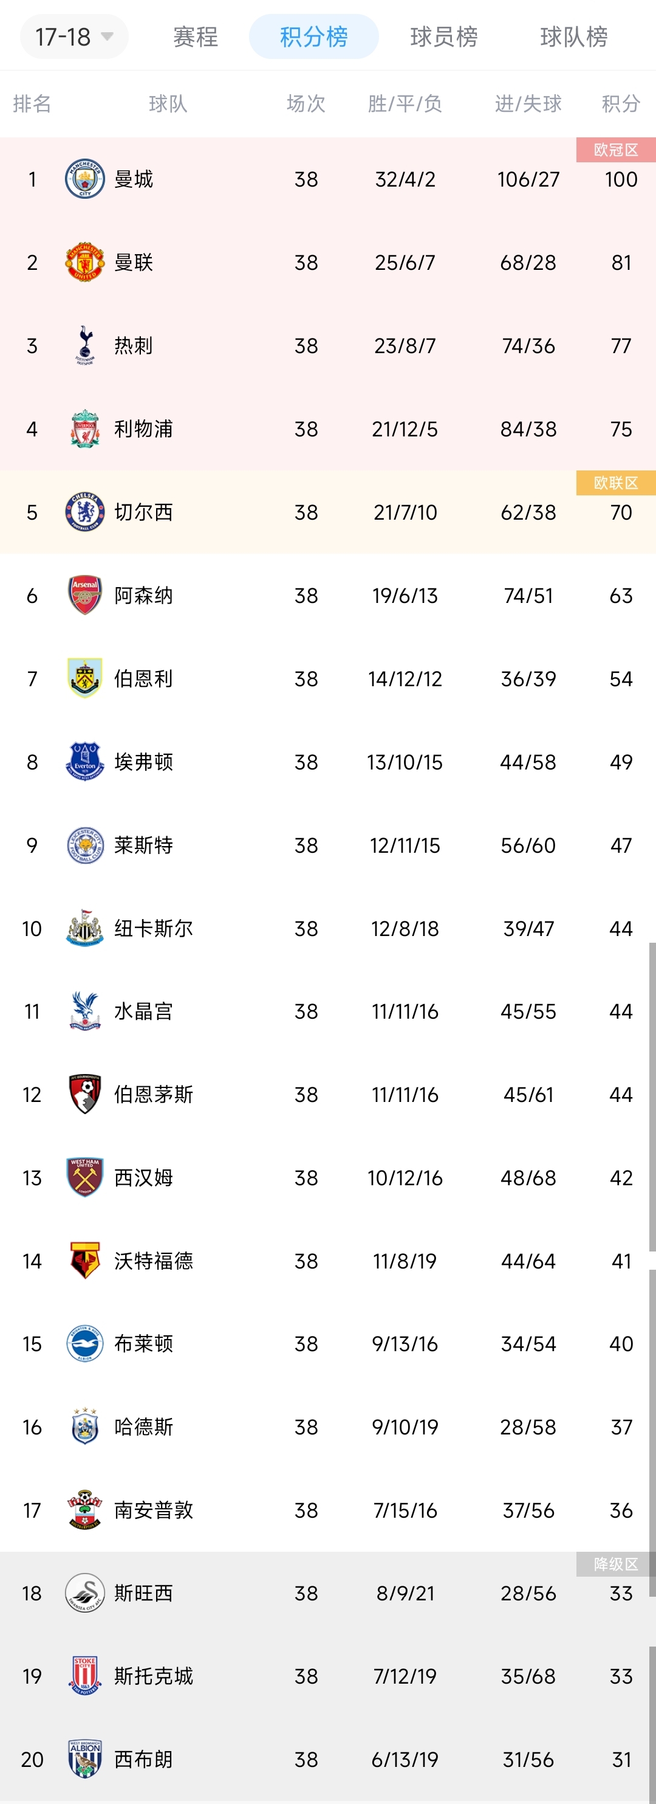Open the 伯恩利 team name link

pyautogui.click(x=143, y=678)
